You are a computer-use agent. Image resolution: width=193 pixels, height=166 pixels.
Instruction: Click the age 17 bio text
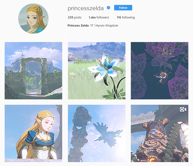[x=91, y=26]
